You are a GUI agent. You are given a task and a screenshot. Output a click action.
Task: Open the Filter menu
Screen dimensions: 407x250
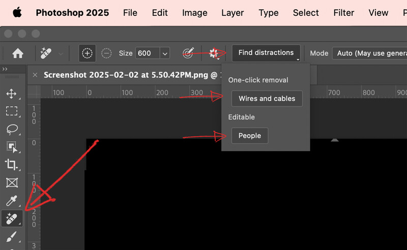(344, 13)
